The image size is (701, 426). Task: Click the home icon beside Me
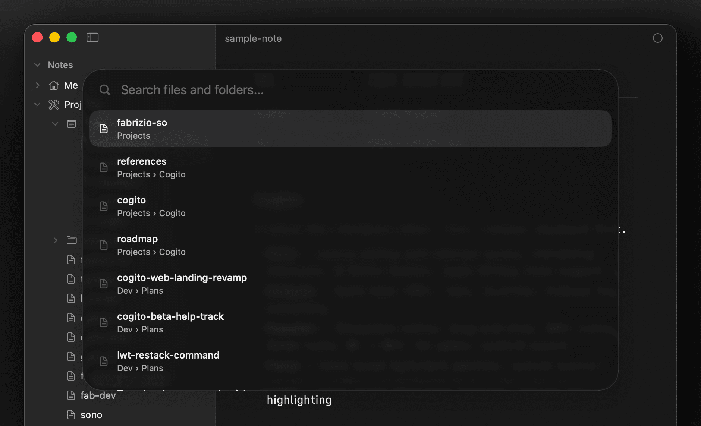coord(54,85)
